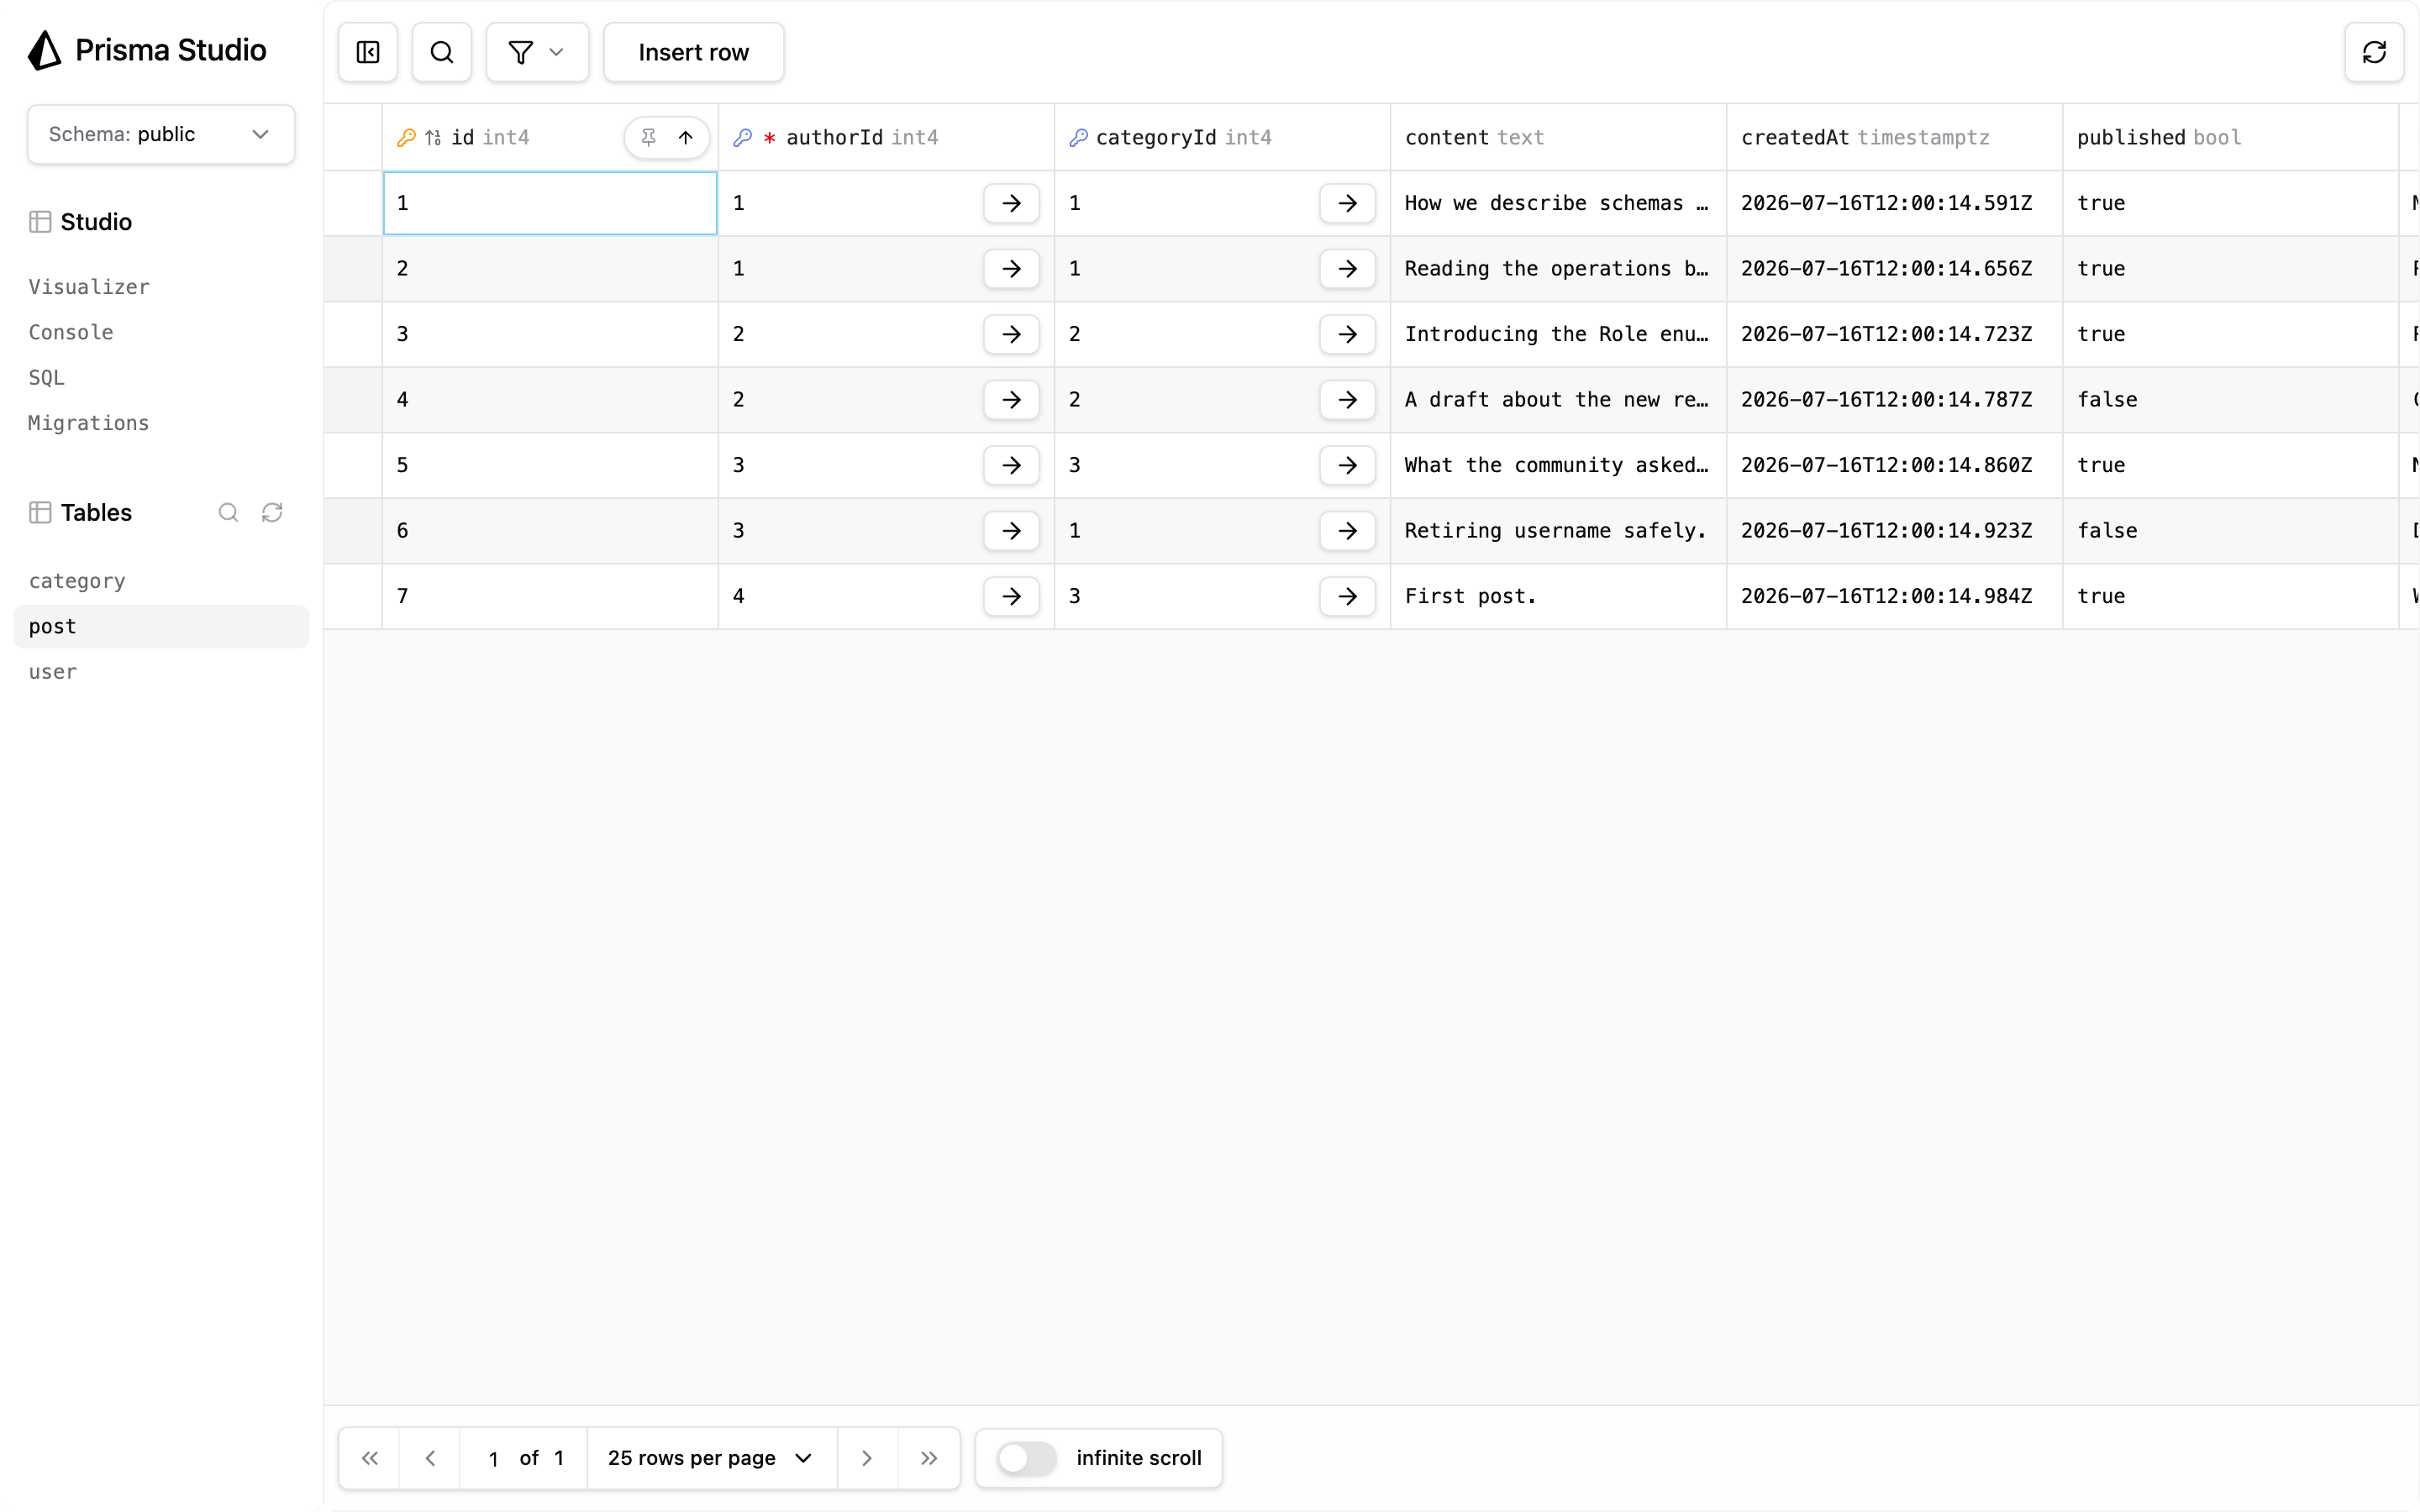Open the Schema: public dropdown

161,134
